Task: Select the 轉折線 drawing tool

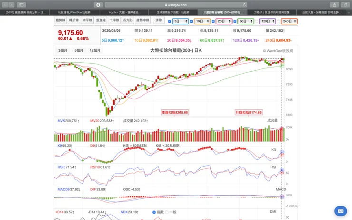Action: click(x=74, y=20)
